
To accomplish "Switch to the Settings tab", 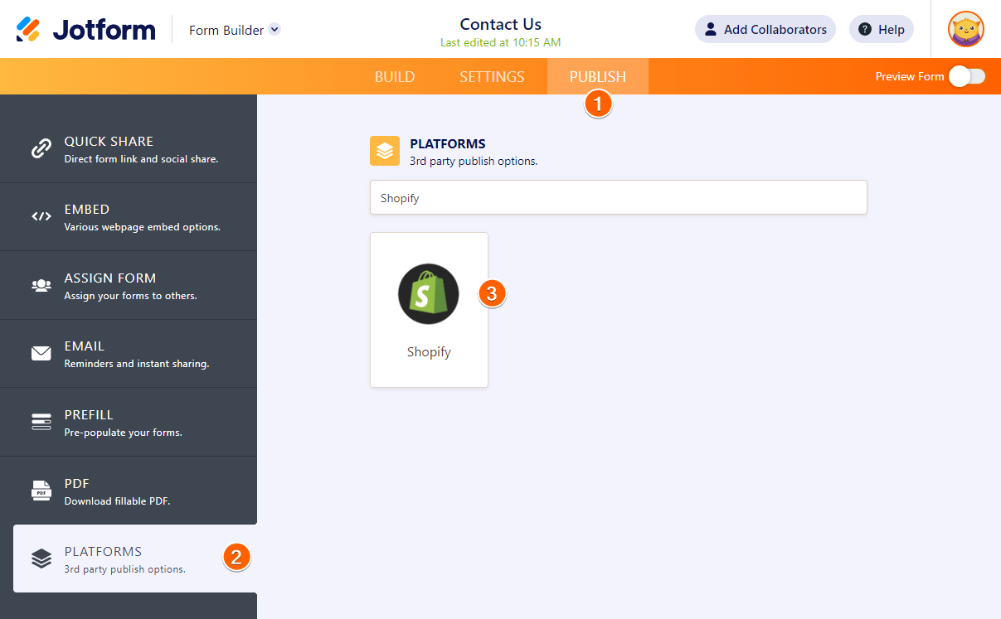I will point(492,76).
